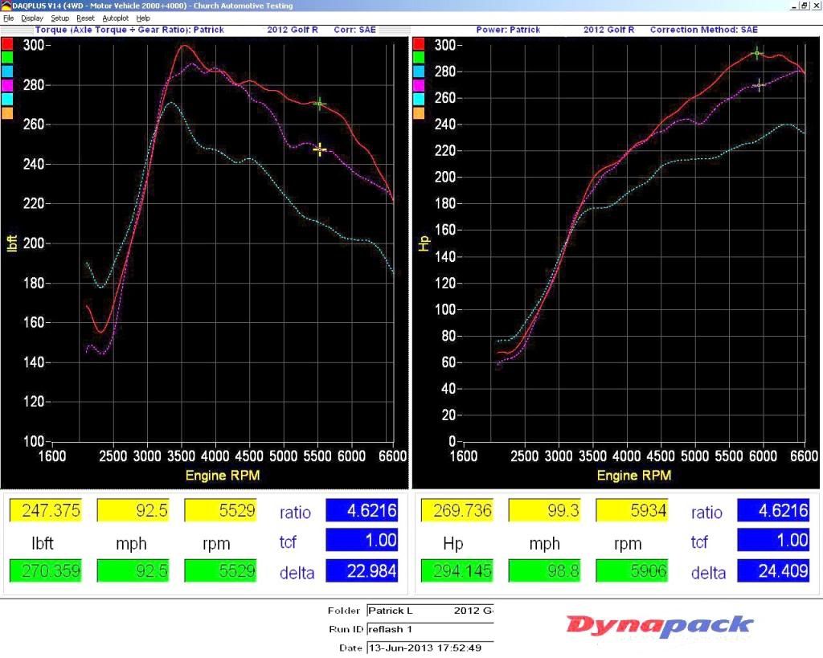This screenshot has width=823, height=658.
Task: Select blue trace swatch on torque chart
Action: pos(7,72)
